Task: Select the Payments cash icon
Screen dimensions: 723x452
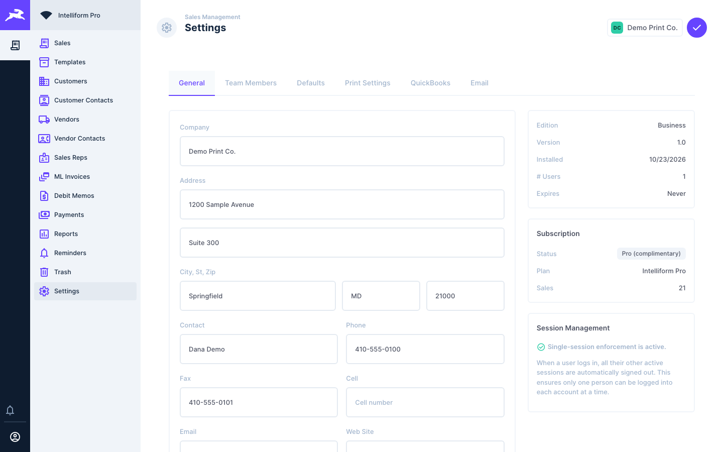Action: pos(44,215)
